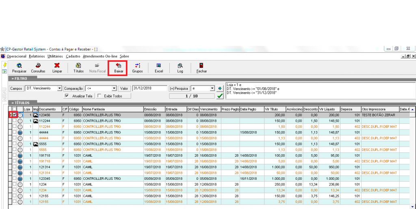416x209 pixels.
Task: Open the Operacional menu
Action: (x=16, y=56)
